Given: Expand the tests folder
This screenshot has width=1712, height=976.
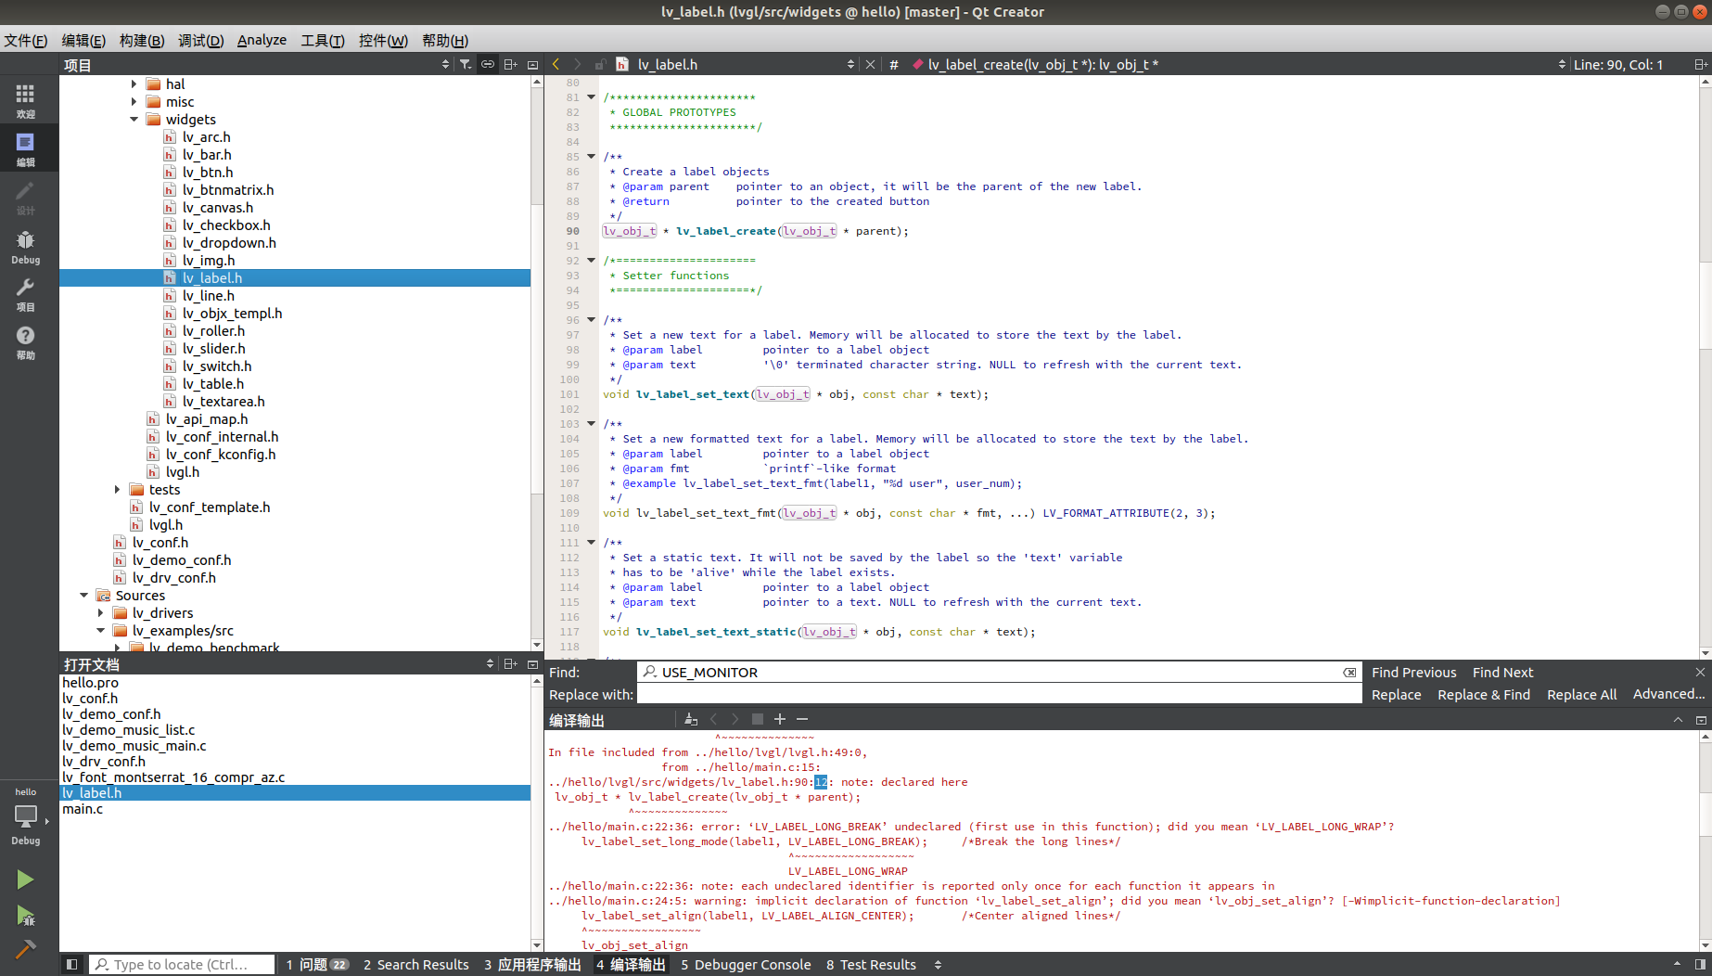Looking at the screenshot, I should click(116, 489).
